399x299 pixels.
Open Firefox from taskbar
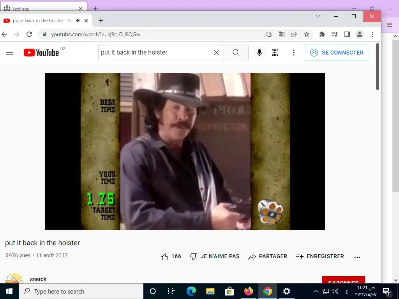pos(248,291)
